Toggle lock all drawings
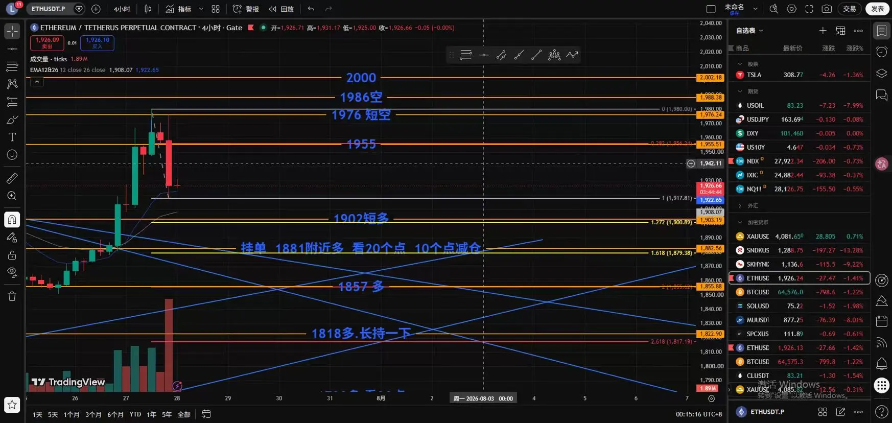The height and width of the screenshot is (423, 892). 12,255
